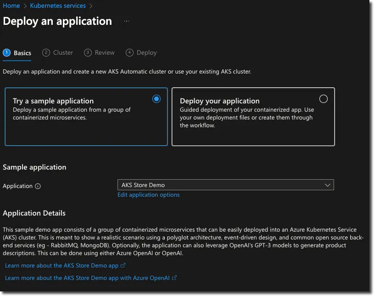374x296 pixels.
Task: Click the info icon next to Application
Action: [x=38, y=186]
